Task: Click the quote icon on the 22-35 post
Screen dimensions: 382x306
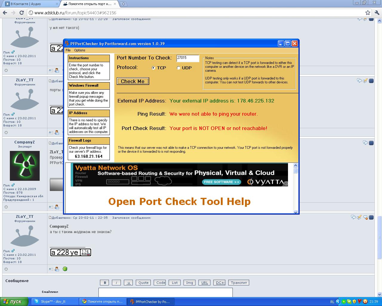Action: tap(353, 217)
